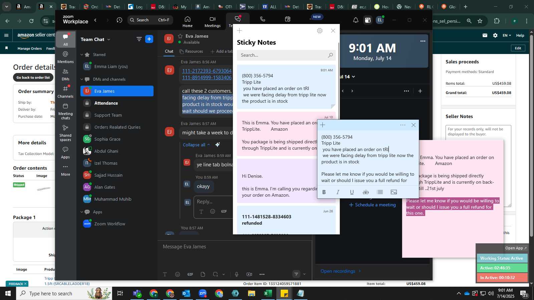This screenshot has width=534, height=300.
Task: Open order link 111-2172393-6793064
Action: click(207, 71)
